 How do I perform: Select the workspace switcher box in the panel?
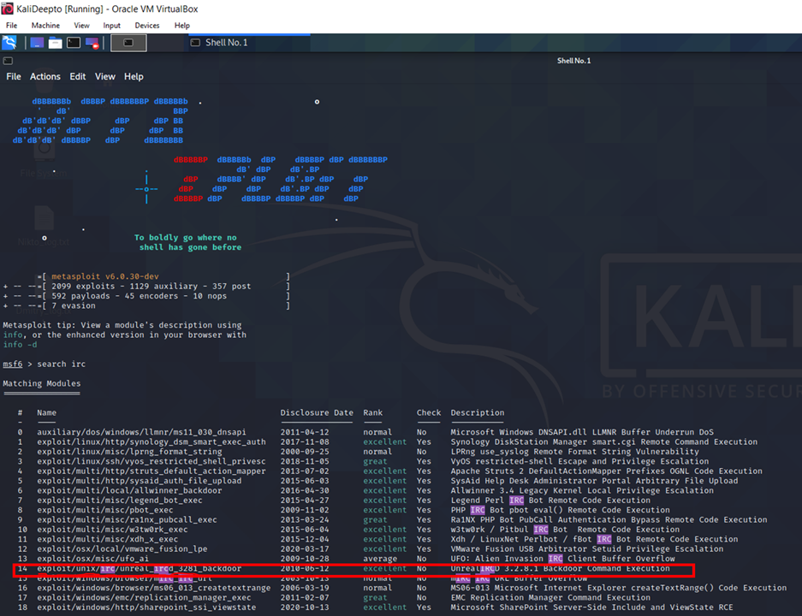pyautogui.click(x=128, y=43)
